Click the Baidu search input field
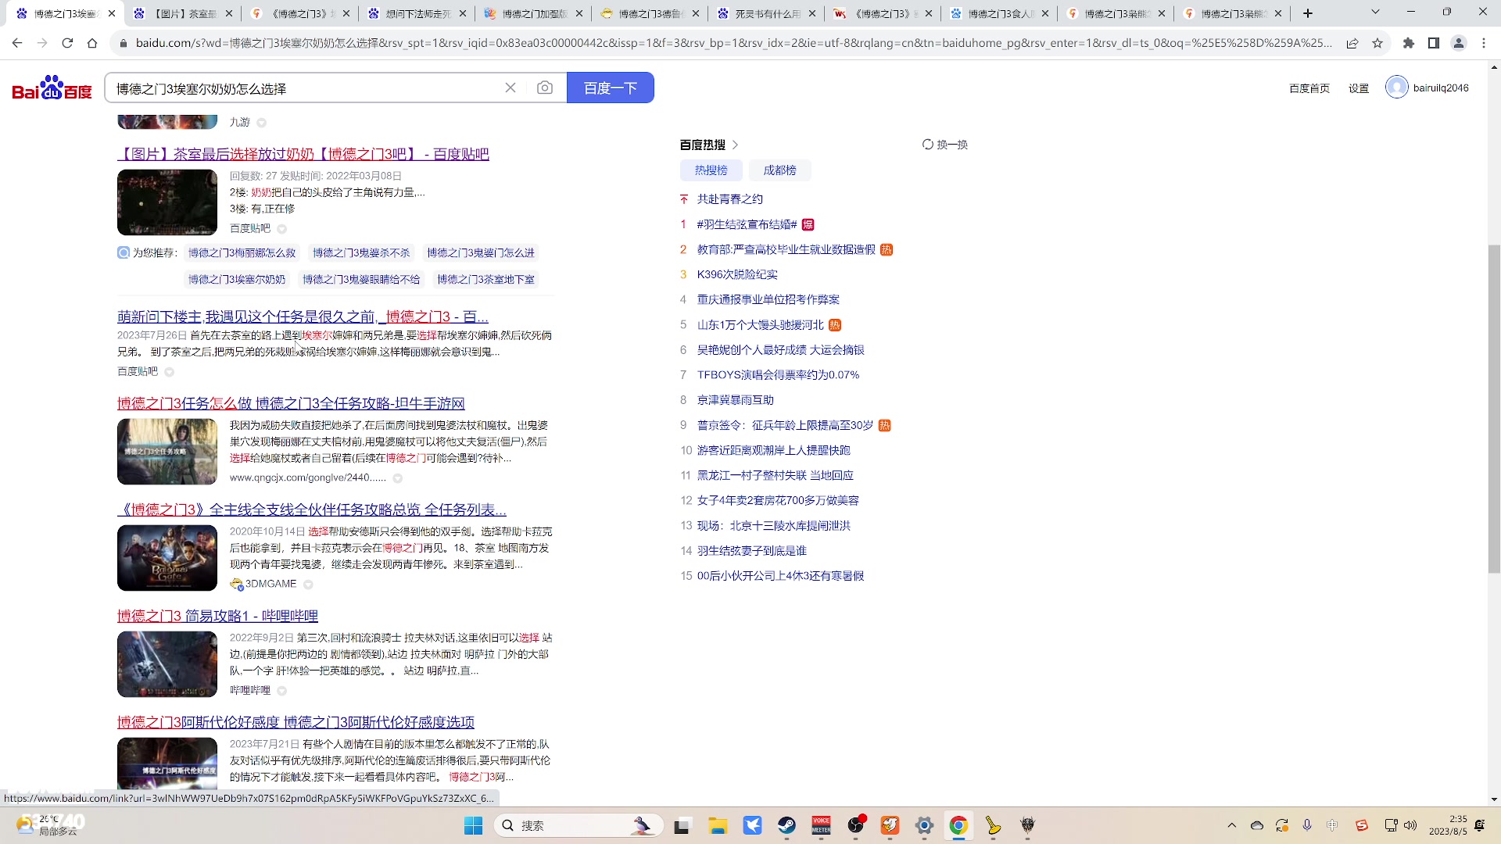Screen dimensions: 1501x844 coord(305,88)
